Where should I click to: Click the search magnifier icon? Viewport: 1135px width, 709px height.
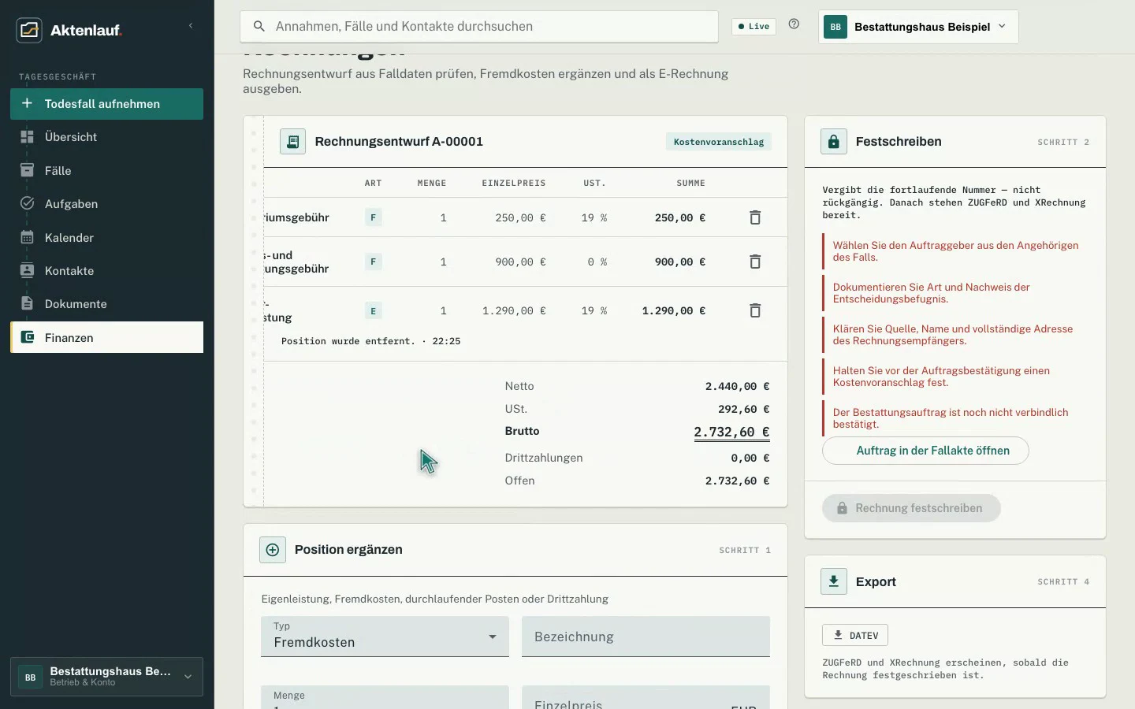click(x=259, y=27)
